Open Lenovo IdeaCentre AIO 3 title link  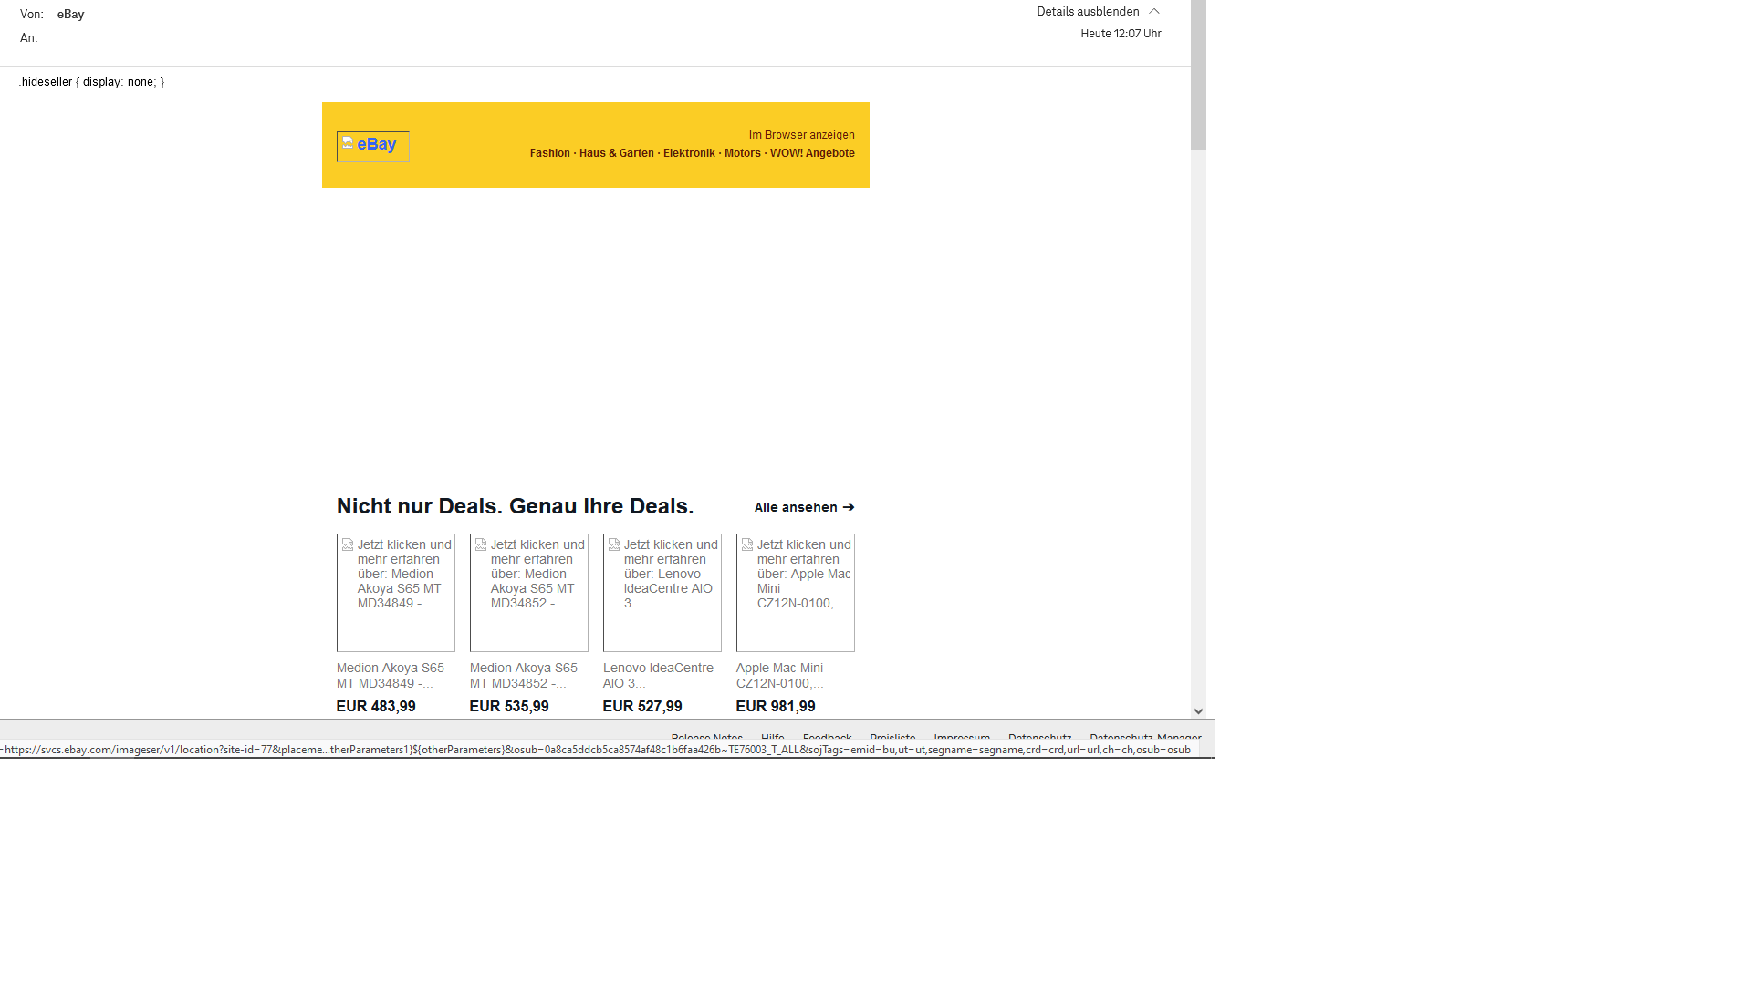pyautogui.click(x=658, y=675)
